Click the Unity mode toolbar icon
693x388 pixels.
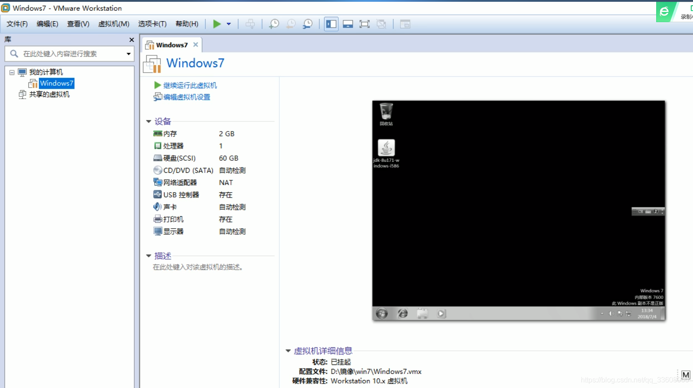pos(381,24)
